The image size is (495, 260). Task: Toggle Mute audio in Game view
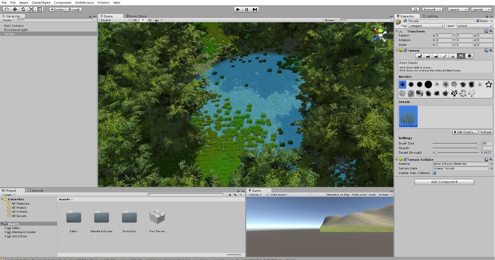coord(359,194)
